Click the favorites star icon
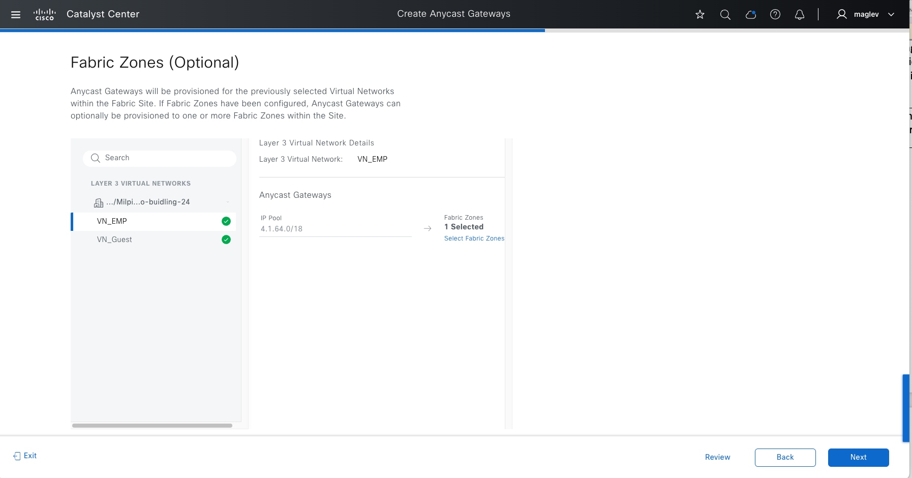This screenshot has height=478, width=912. click(x=700, y=15)
